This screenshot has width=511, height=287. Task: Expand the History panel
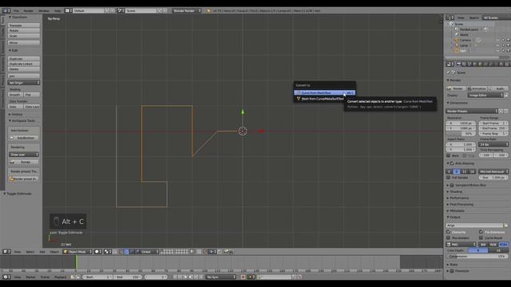[16, 115]
